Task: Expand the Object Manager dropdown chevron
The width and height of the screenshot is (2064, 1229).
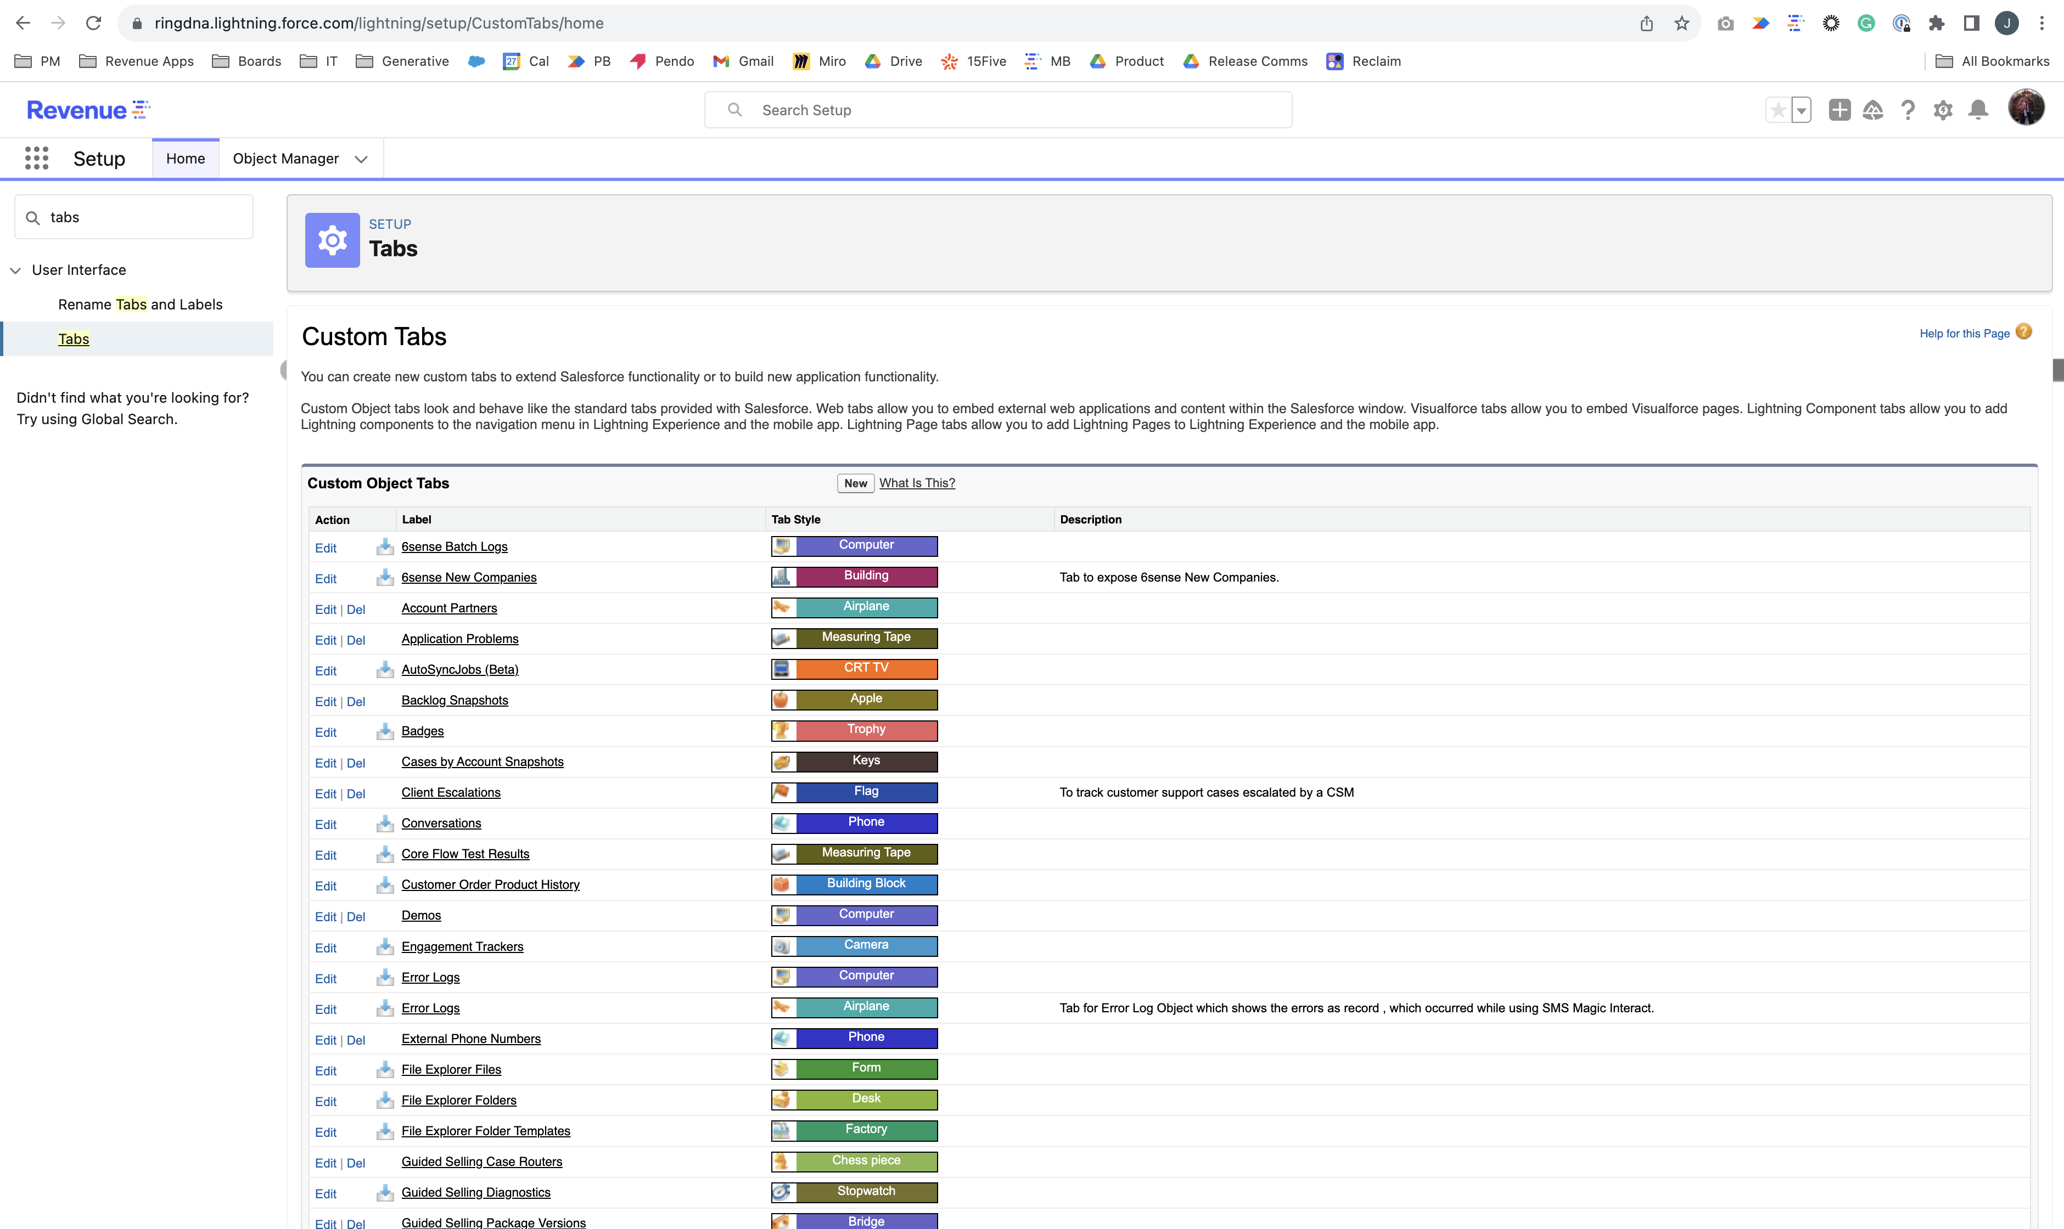Action: tap(361, 158)
